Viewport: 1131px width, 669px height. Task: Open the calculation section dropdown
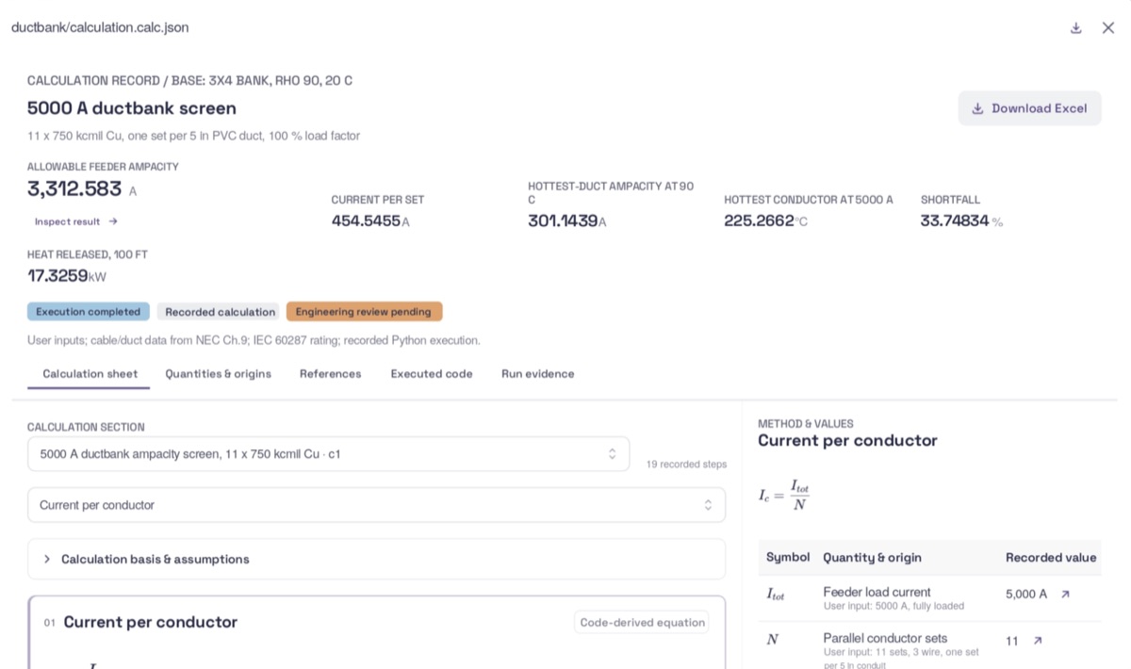tap(329, 454)
